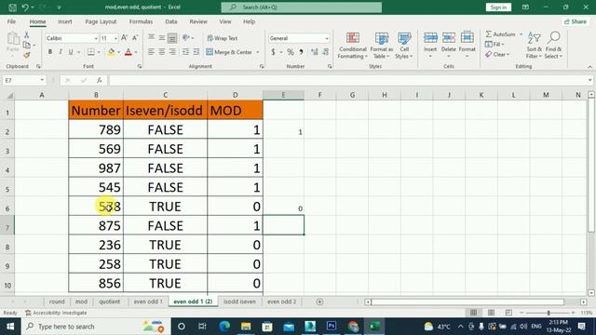Screen dimensions: 596x335
Task: Adjust the zoom level slider
Action: click(548, 313)
